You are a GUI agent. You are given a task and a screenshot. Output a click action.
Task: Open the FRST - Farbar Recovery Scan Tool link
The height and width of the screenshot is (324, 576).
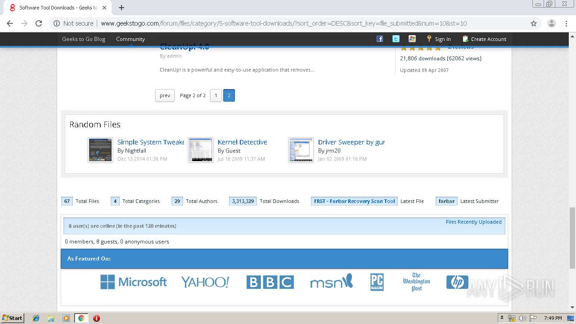point(355,201)
